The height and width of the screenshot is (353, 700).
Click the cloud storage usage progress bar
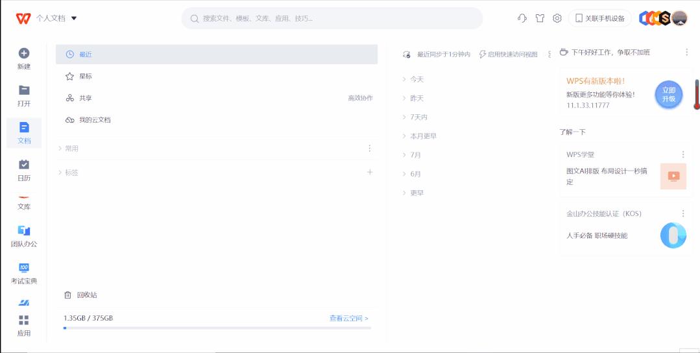217,328
